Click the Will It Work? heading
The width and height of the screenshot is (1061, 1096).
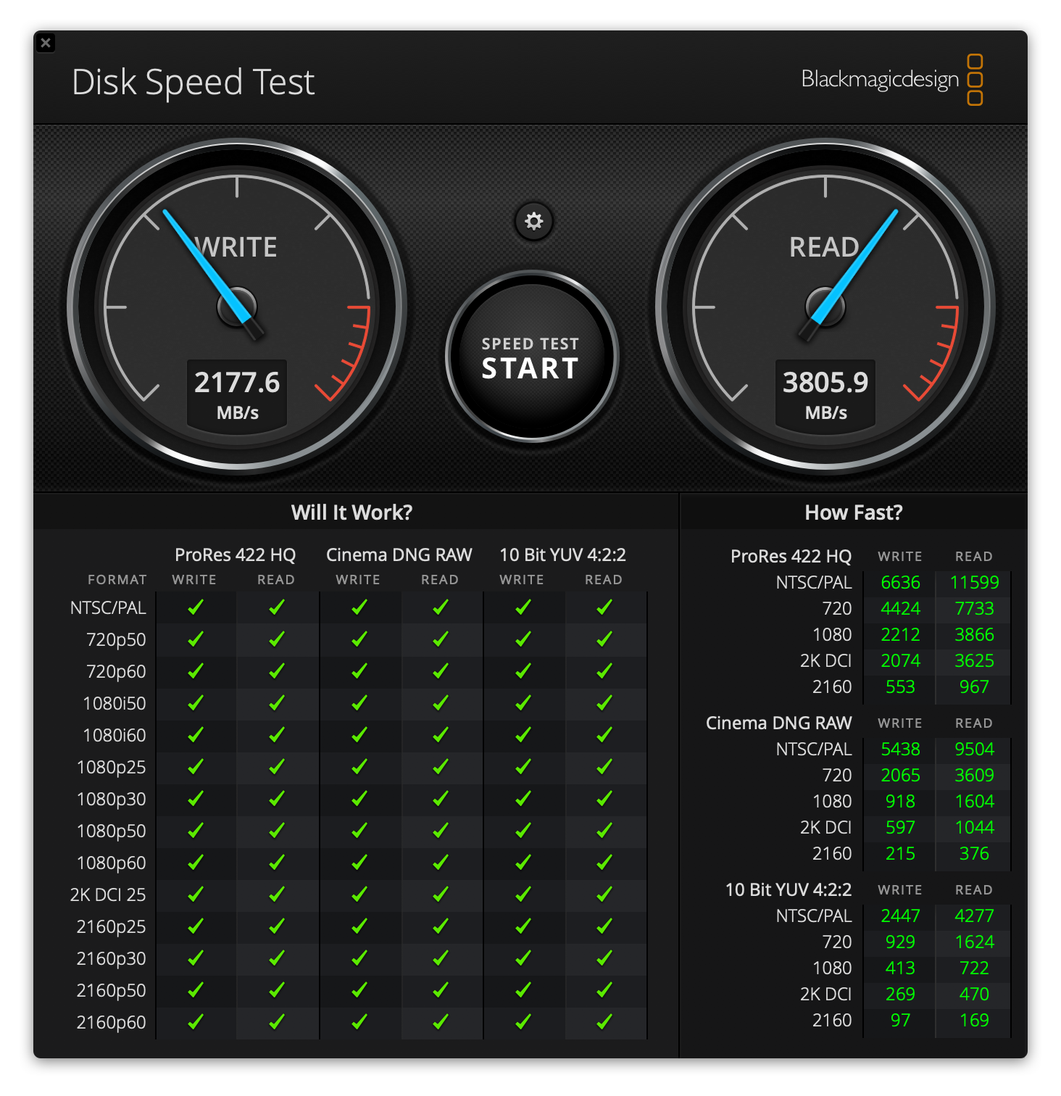[352, 512]
